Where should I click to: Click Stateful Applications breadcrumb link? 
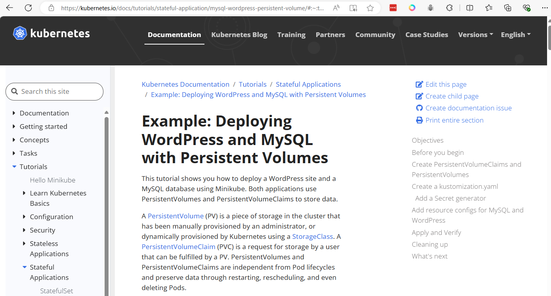[308, 84]
